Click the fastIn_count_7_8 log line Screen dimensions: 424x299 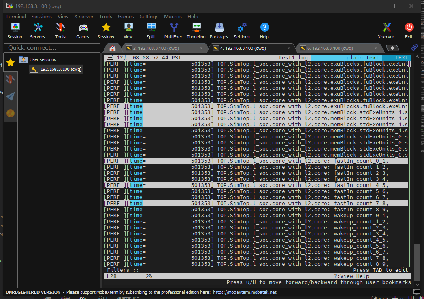pos(256,204)
